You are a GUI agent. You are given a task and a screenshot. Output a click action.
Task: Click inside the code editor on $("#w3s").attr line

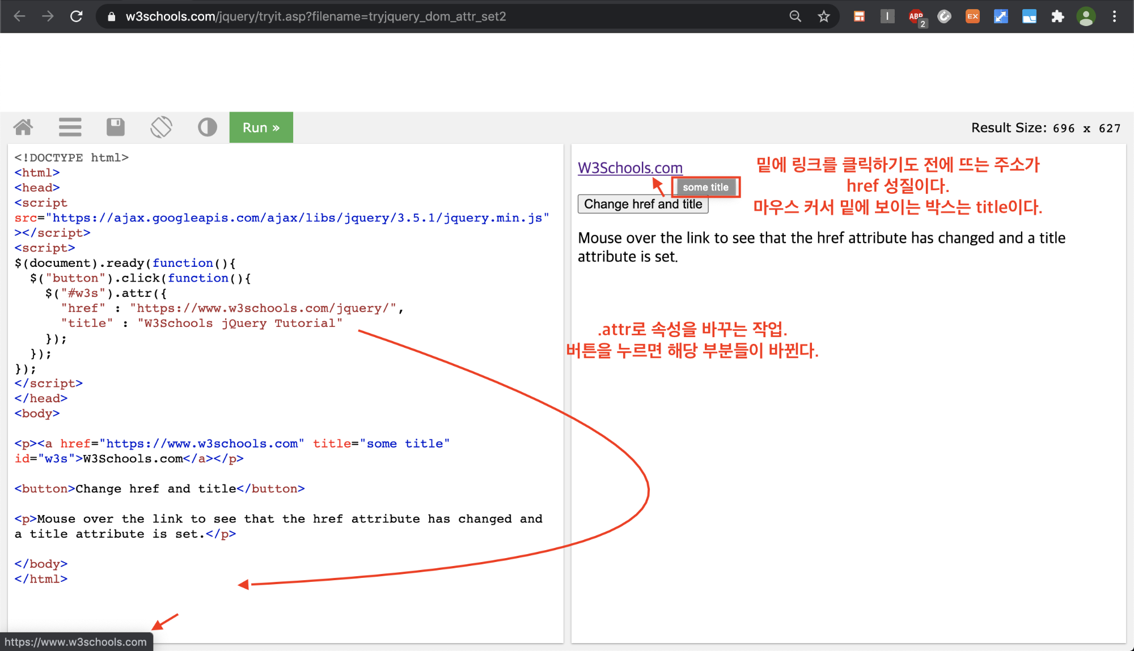(106, 293)
